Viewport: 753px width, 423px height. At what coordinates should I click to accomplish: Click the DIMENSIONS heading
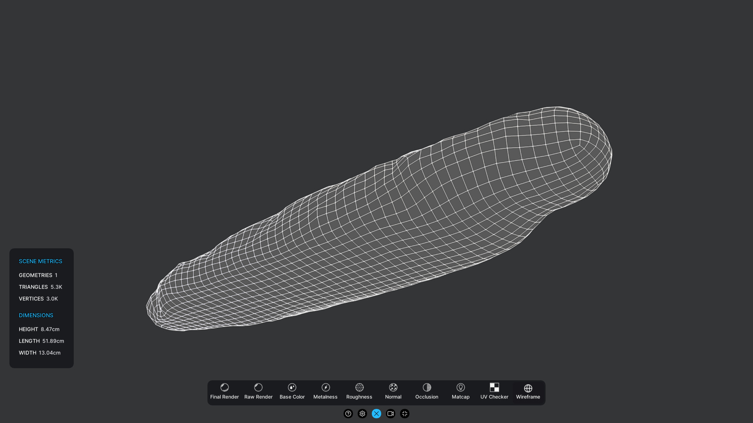(36, 315)
